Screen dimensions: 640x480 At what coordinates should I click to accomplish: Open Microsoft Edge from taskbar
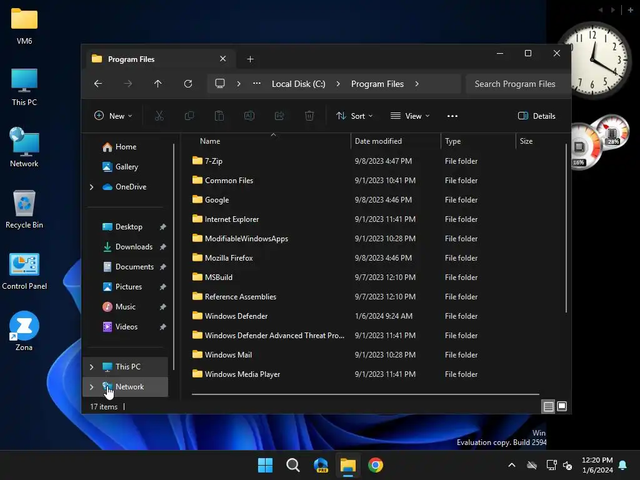tap(321, 465)
